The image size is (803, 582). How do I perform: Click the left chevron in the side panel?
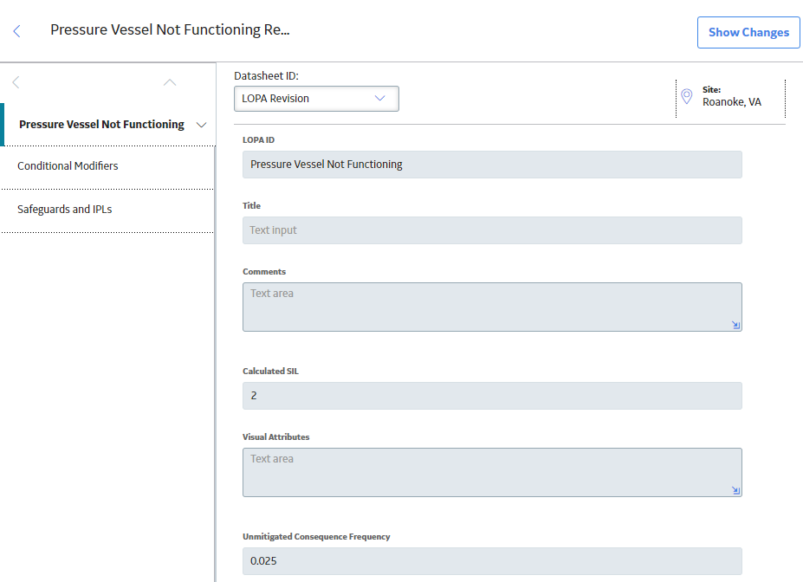click(x=16, y=82)
